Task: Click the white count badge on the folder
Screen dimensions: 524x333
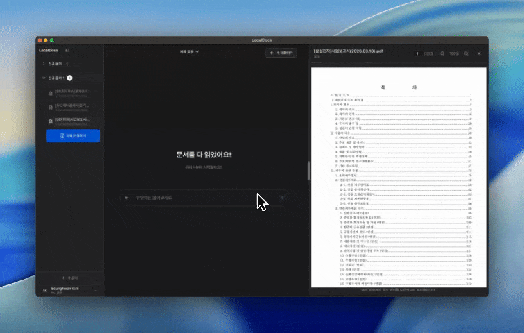Action: coord(69,78)
